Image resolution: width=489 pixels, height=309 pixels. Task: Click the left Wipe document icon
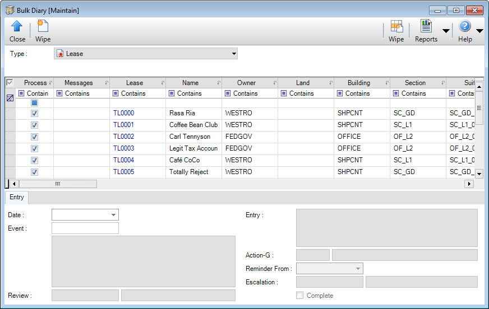43,26
